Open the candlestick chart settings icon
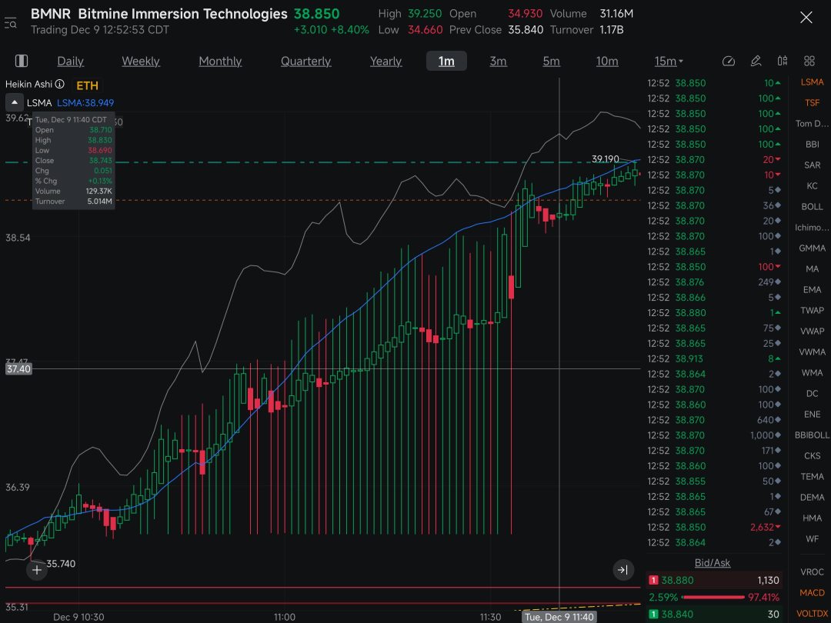The image size is (831, 623). (783, 61)
